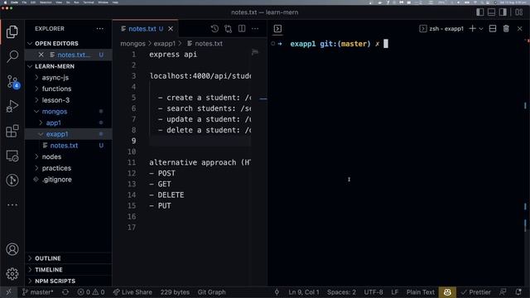Start Live Share from status bar
530x298 pixels.
(x=132, y=292)
